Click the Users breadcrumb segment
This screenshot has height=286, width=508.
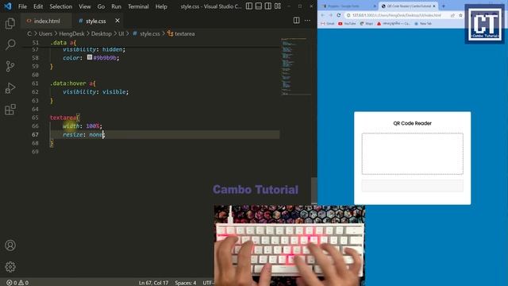pos(45,33)
